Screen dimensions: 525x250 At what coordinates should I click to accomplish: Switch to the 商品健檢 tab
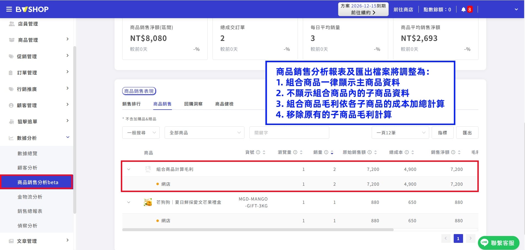point(224,104)
